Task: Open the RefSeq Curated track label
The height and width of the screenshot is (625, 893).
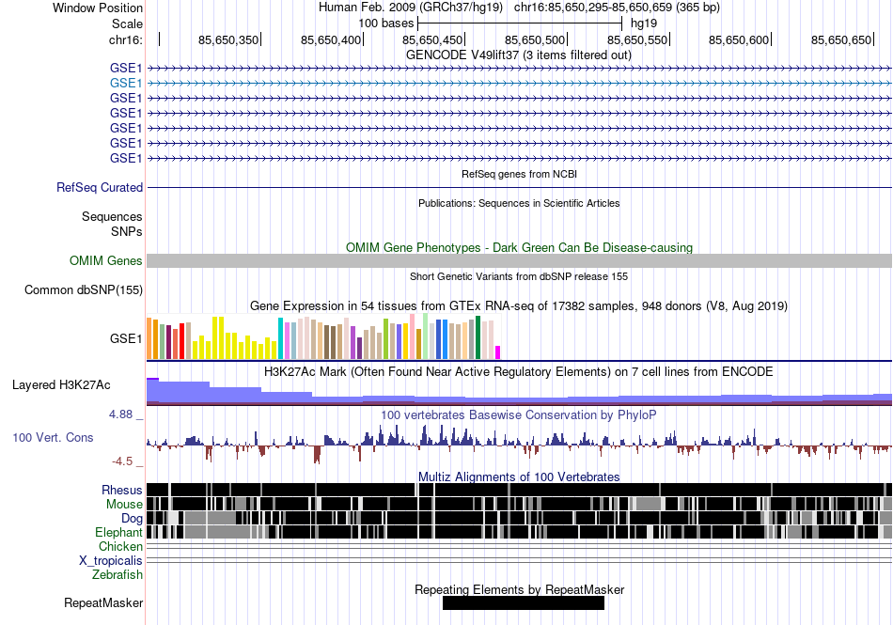Action: 100,187
